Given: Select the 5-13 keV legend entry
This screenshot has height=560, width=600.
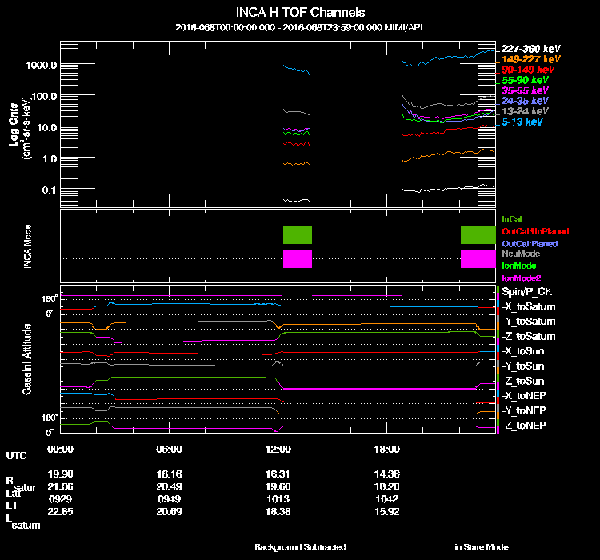Looking at the screenshot, I should [x=522, y=122].
